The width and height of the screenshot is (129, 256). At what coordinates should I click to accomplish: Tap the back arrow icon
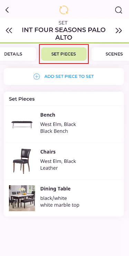click(x=7, y=10)
